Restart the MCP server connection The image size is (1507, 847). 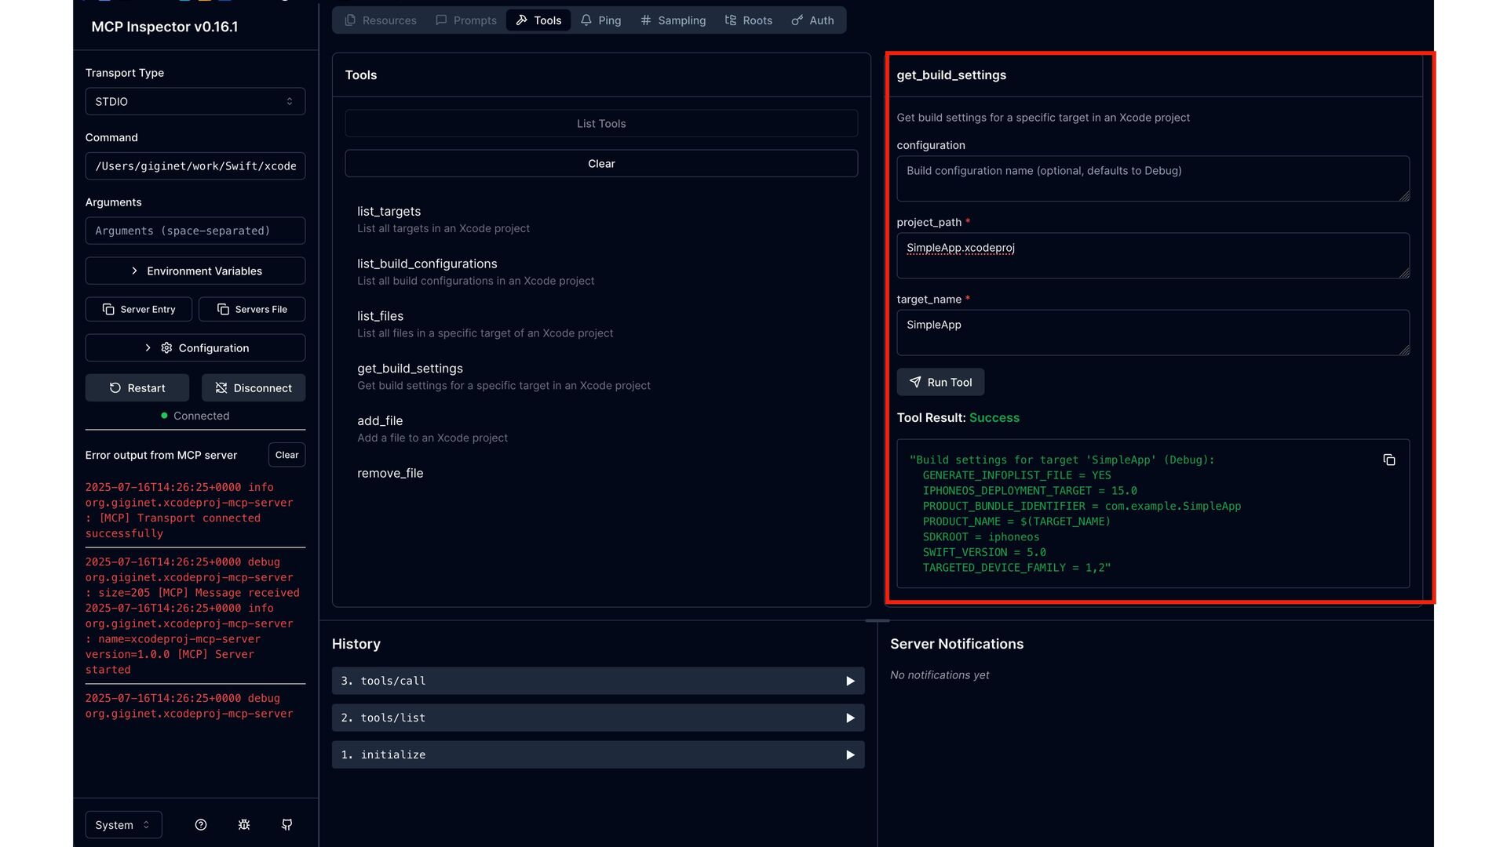click(137, 387)
